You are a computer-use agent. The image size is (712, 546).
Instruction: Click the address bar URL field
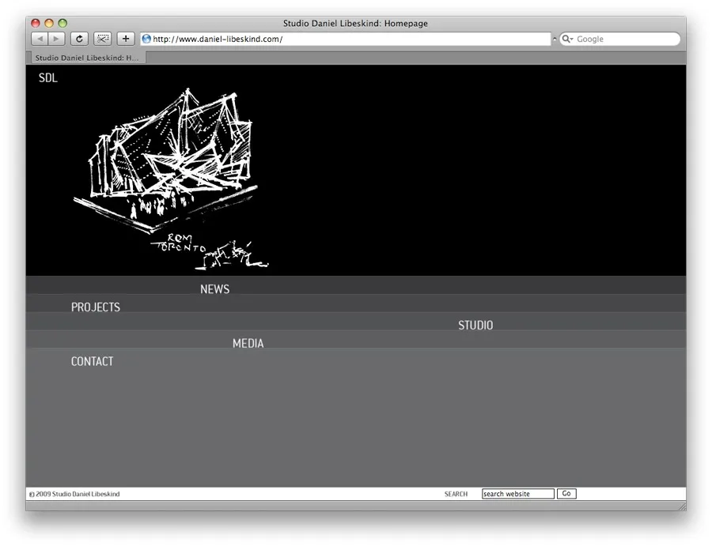click(345, 39)
